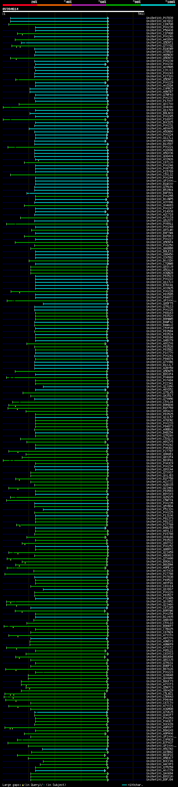Click the alignment bar of UniRef100_P00243
Viewport: 178px width, 787px height.
[72, 73]
